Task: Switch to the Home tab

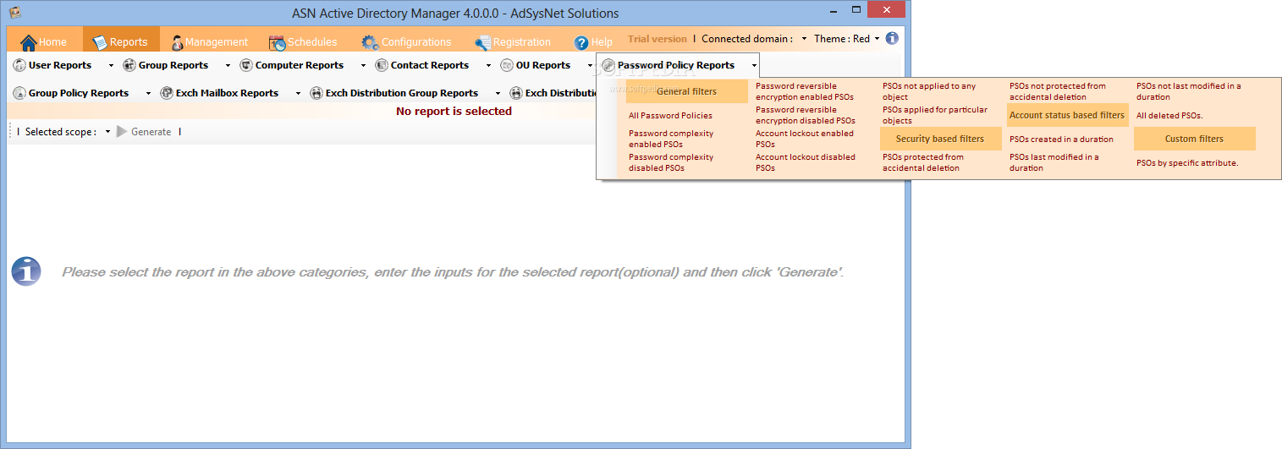Action: tap(45, 41)
